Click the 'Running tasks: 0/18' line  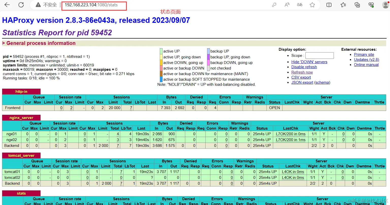point(31,78)
